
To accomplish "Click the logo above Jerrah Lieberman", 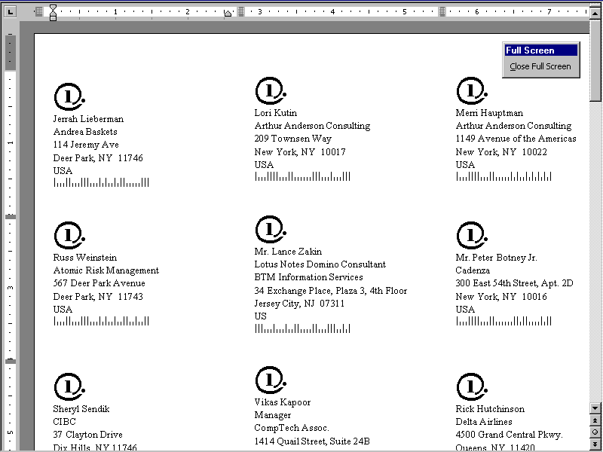I will tap(69, 97).
